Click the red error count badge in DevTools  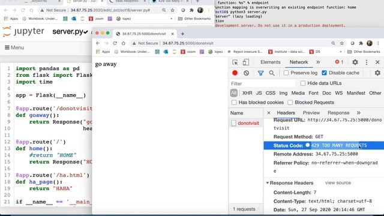pyautogui.click(x=339, y=62)
